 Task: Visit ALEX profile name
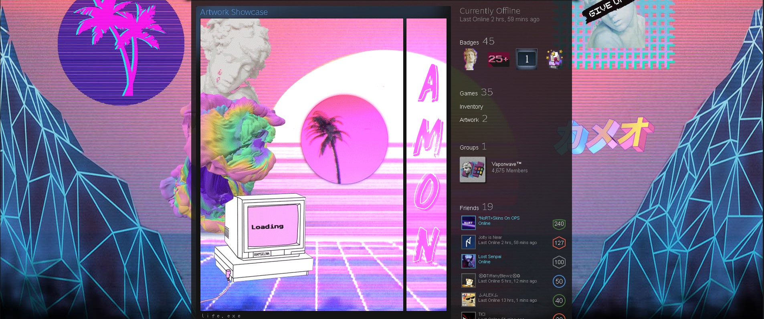click(488, 295)
